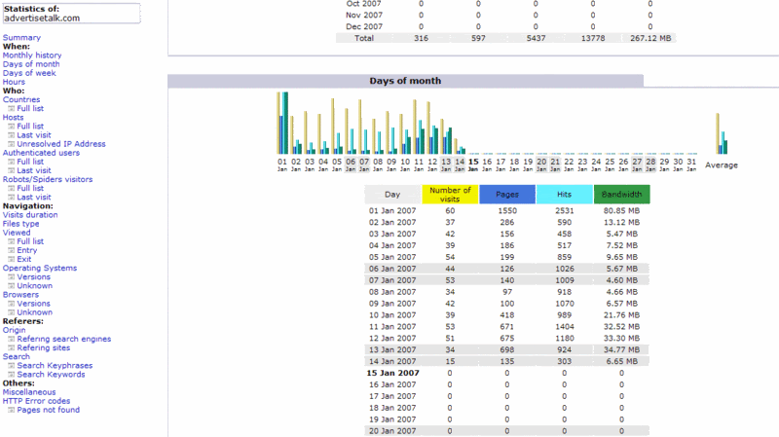This screenshot has width=779, height=437.
Task: Click the icon beside Pages not found
Action: coord(11,410)
